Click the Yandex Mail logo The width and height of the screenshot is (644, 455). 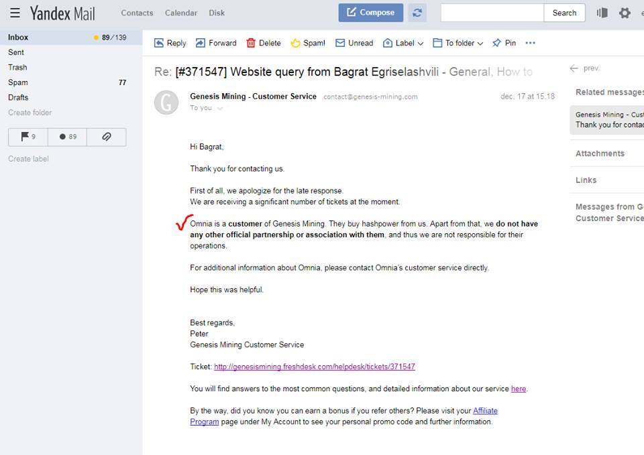coord(62,13)
